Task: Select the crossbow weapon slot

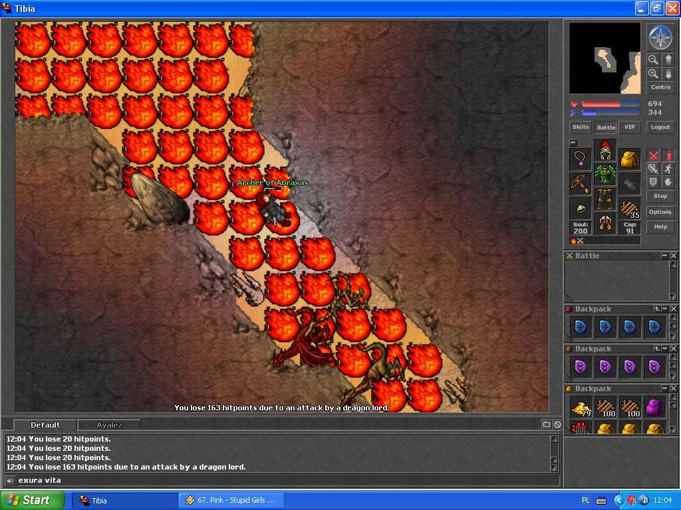Action: click(x=581, y=183)
